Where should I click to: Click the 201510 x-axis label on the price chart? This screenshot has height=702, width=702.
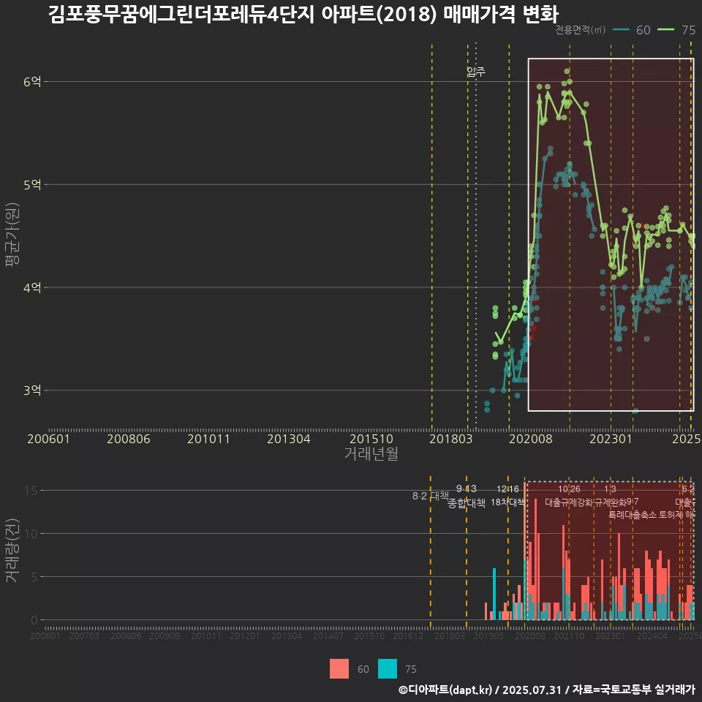coord(371,439)
